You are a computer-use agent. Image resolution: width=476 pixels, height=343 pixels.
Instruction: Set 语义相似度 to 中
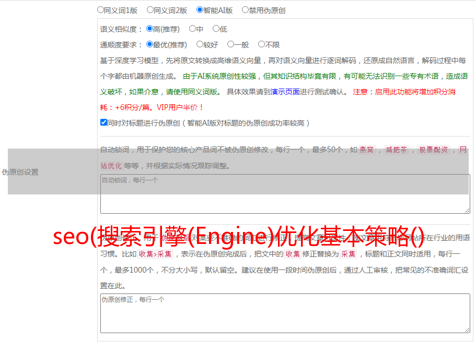coord(192,29)
